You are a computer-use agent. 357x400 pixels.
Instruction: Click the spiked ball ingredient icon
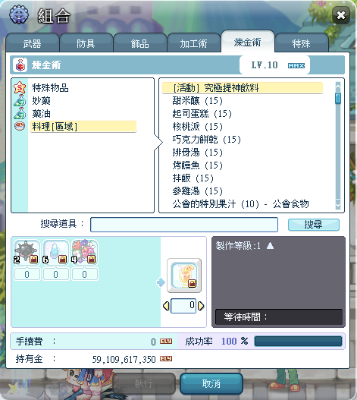click(x=27, y=252)
